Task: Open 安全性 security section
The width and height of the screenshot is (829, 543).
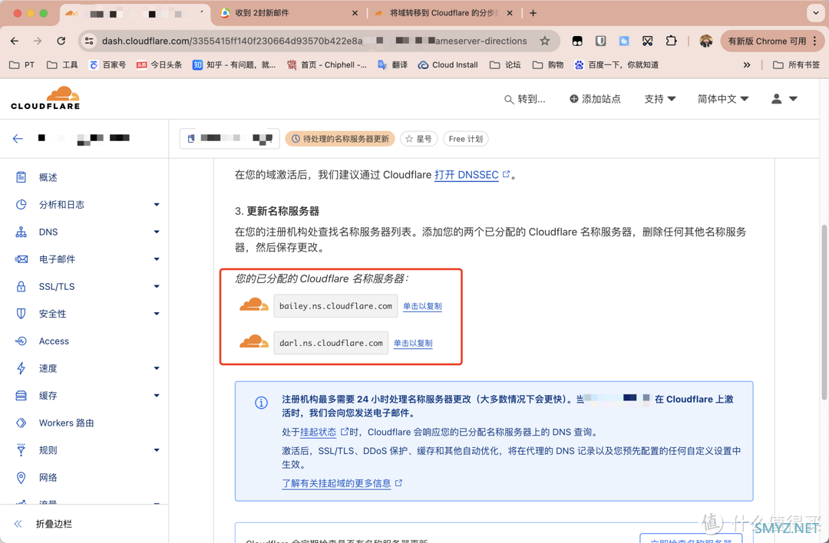Action: (52, 314)
